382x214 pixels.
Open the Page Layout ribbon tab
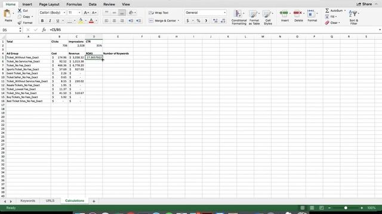[x=49, y=4]
